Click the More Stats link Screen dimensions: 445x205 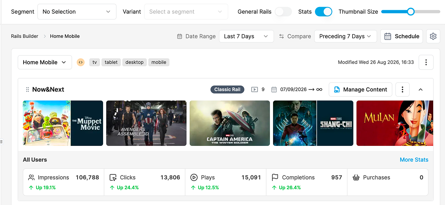click(414, 160)
